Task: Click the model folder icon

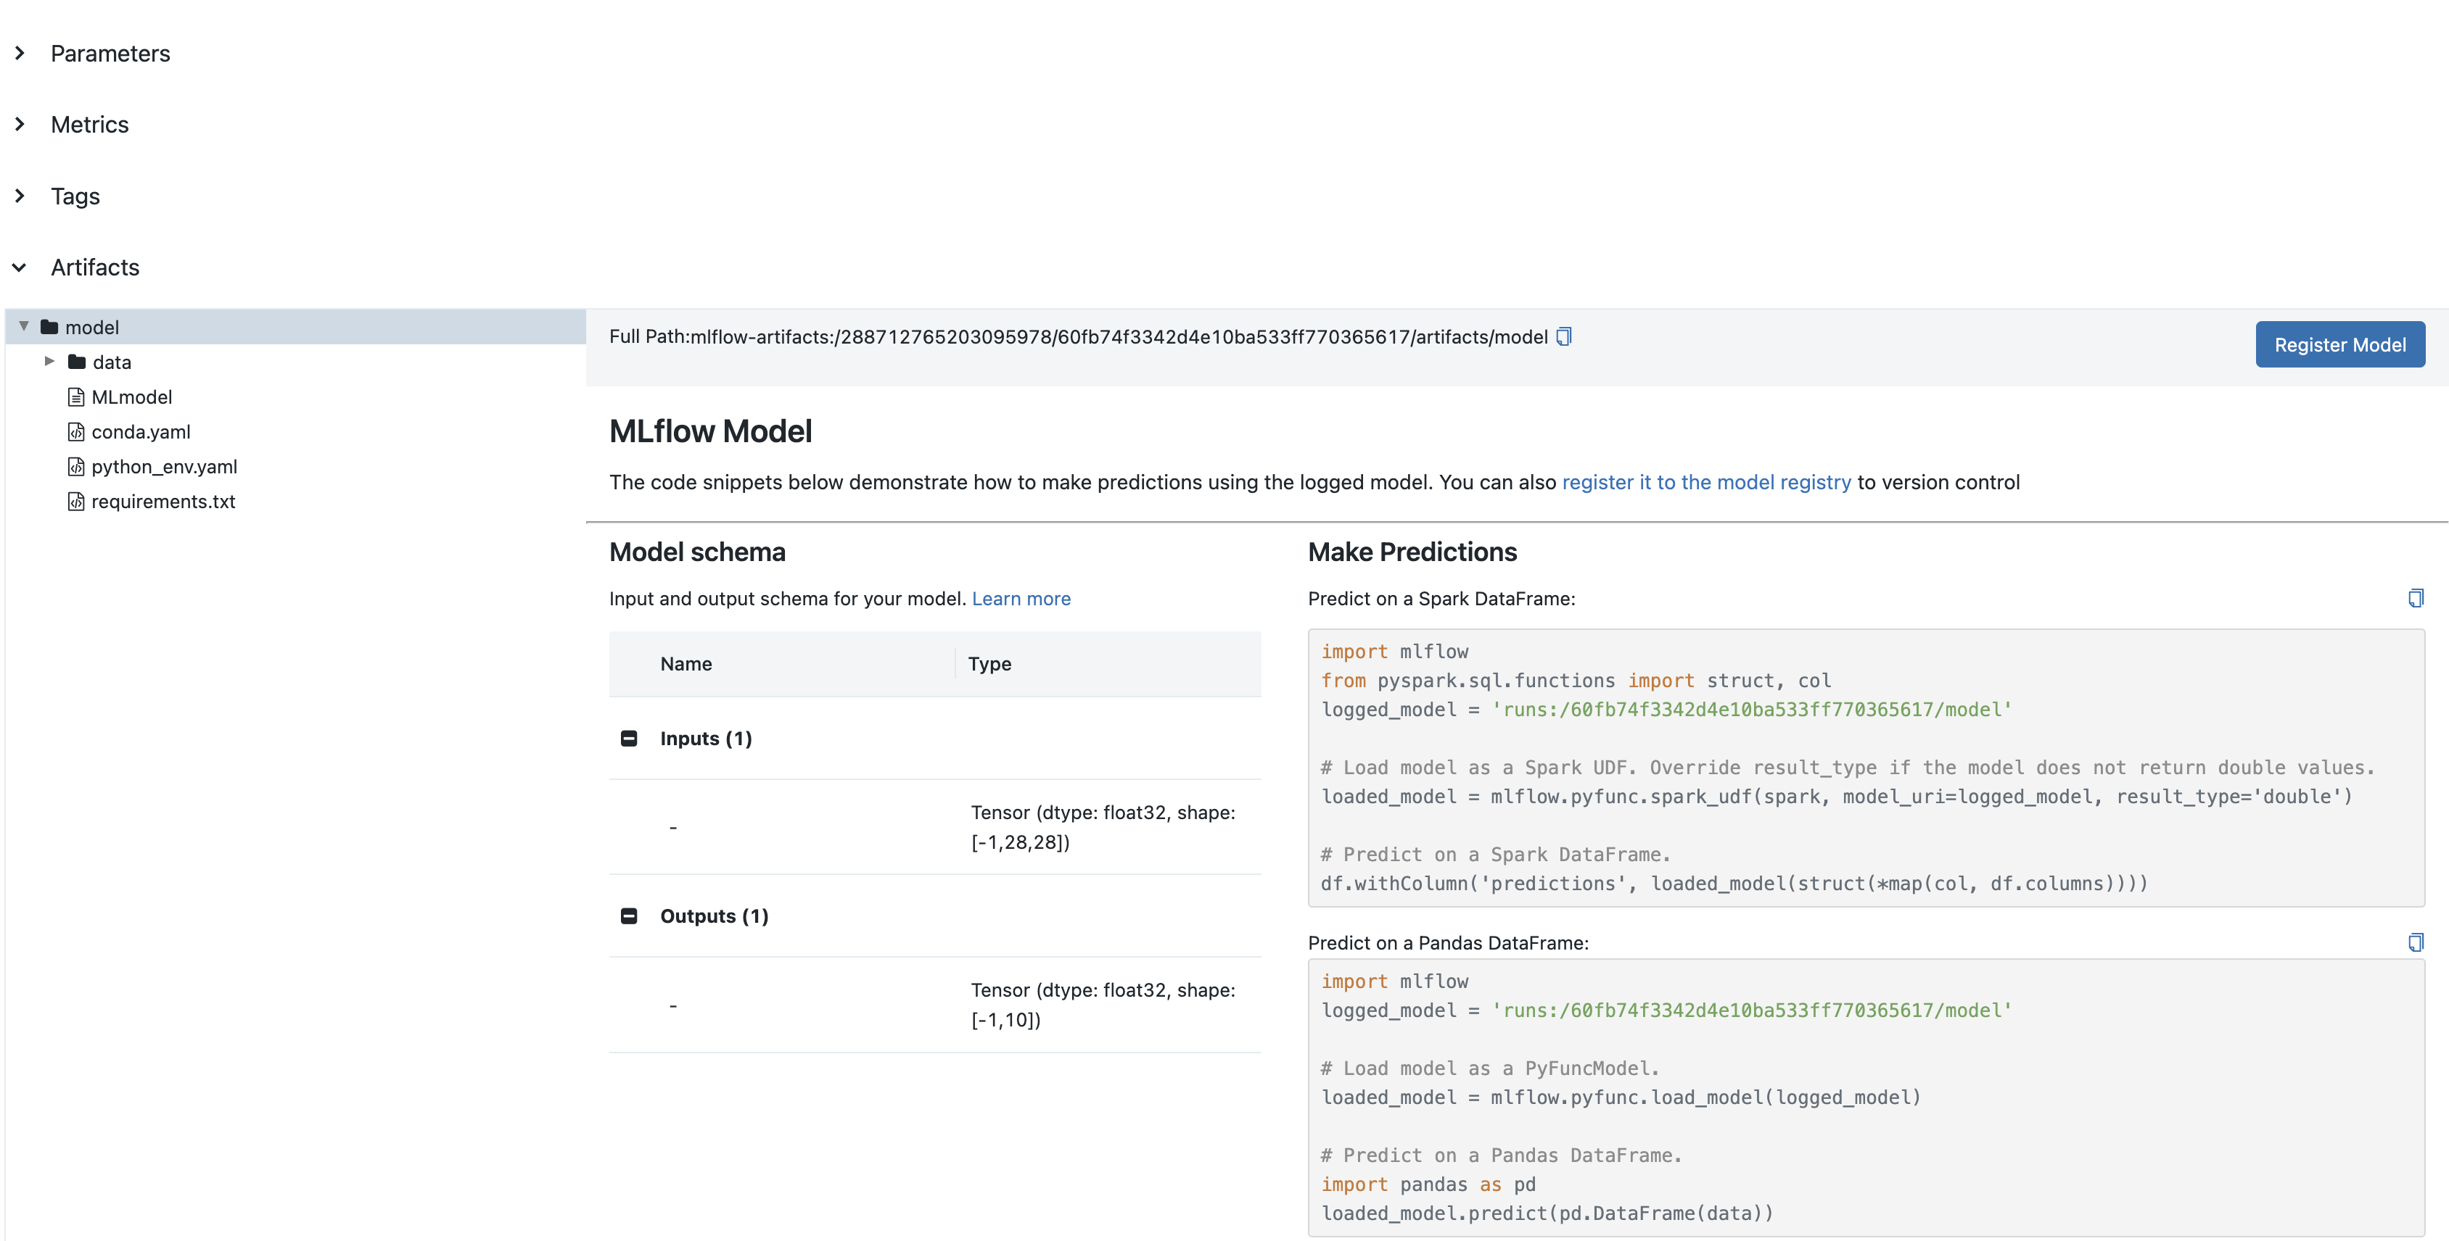Action: tap(49, 326)
